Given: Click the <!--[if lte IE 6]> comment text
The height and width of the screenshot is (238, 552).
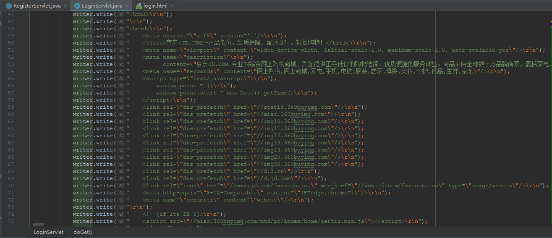Looking at the screenshot, I should 173,214.
